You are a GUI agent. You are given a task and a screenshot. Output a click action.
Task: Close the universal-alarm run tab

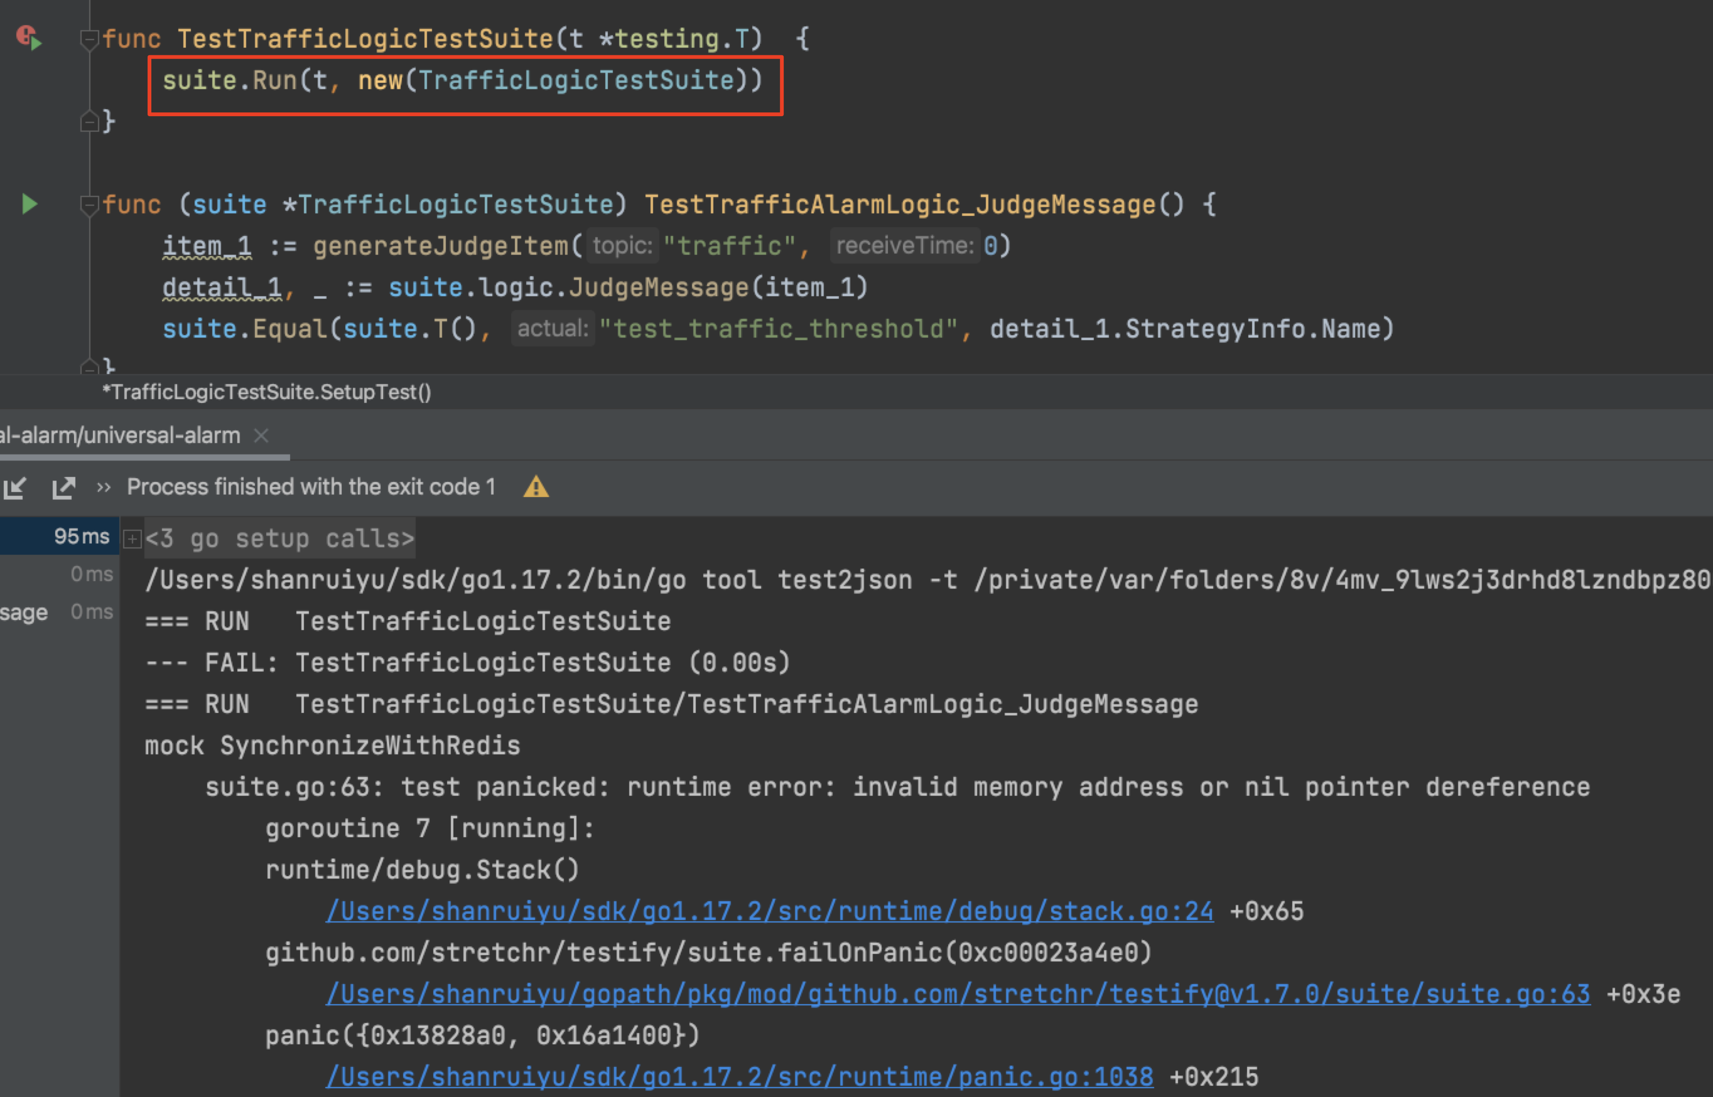point(261,436)
